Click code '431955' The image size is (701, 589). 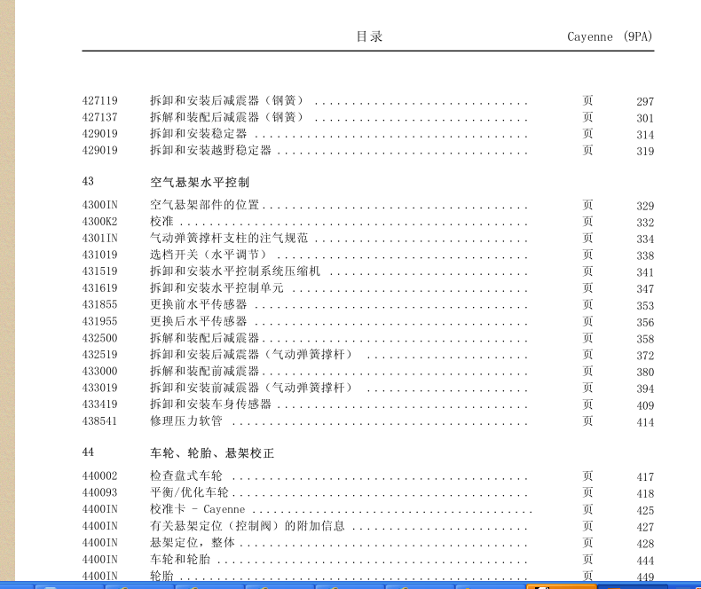click(99, 321)
